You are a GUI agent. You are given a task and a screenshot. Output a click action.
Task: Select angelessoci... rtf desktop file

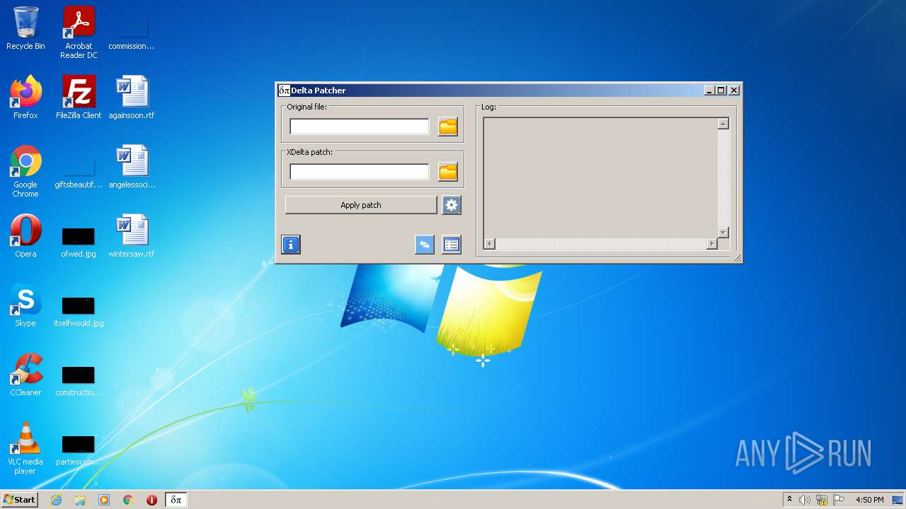pyautogui.click(x=132, y=167)
